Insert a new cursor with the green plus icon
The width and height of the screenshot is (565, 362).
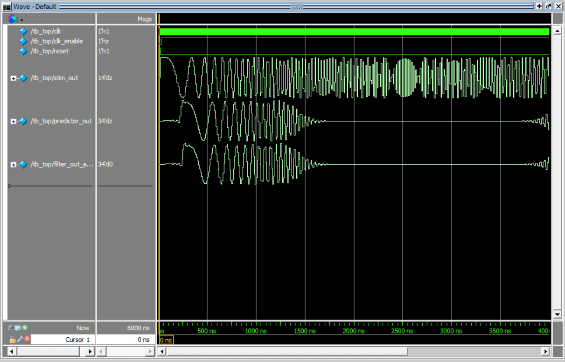[25, 327]
